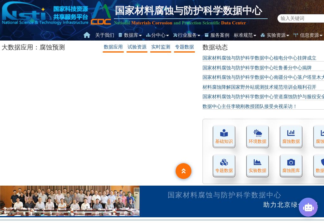Click the back-to-top circular button
The width and height of the screenshot is (324, 223).
tap(184, 171)
